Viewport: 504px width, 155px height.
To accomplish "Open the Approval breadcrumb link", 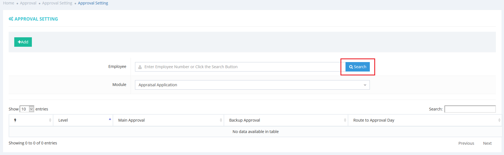I will (x=28, y=3).
